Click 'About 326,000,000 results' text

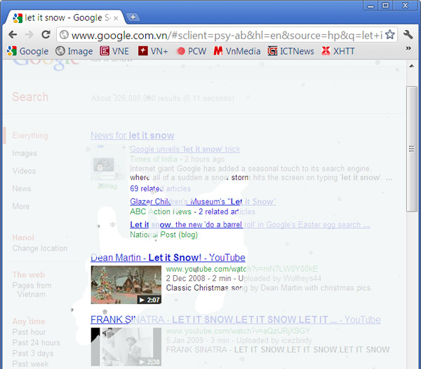tap(163, 98)
